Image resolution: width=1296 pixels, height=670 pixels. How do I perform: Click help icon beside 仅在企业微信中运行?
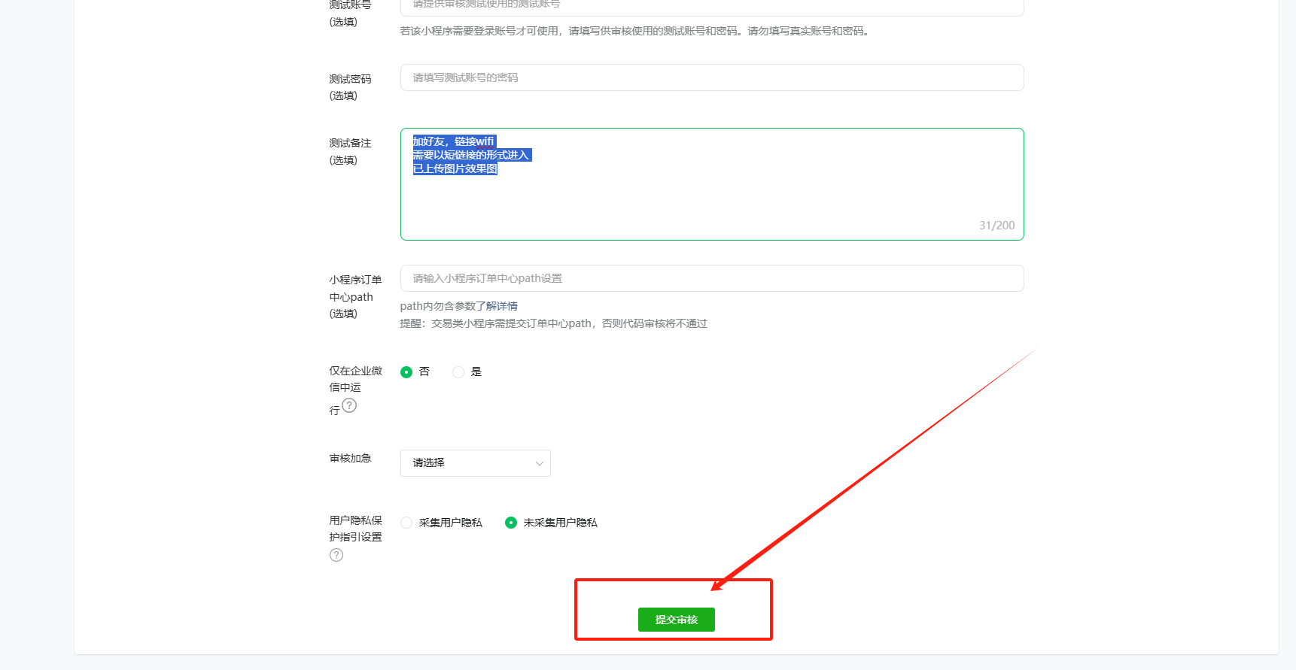[349, 406]
